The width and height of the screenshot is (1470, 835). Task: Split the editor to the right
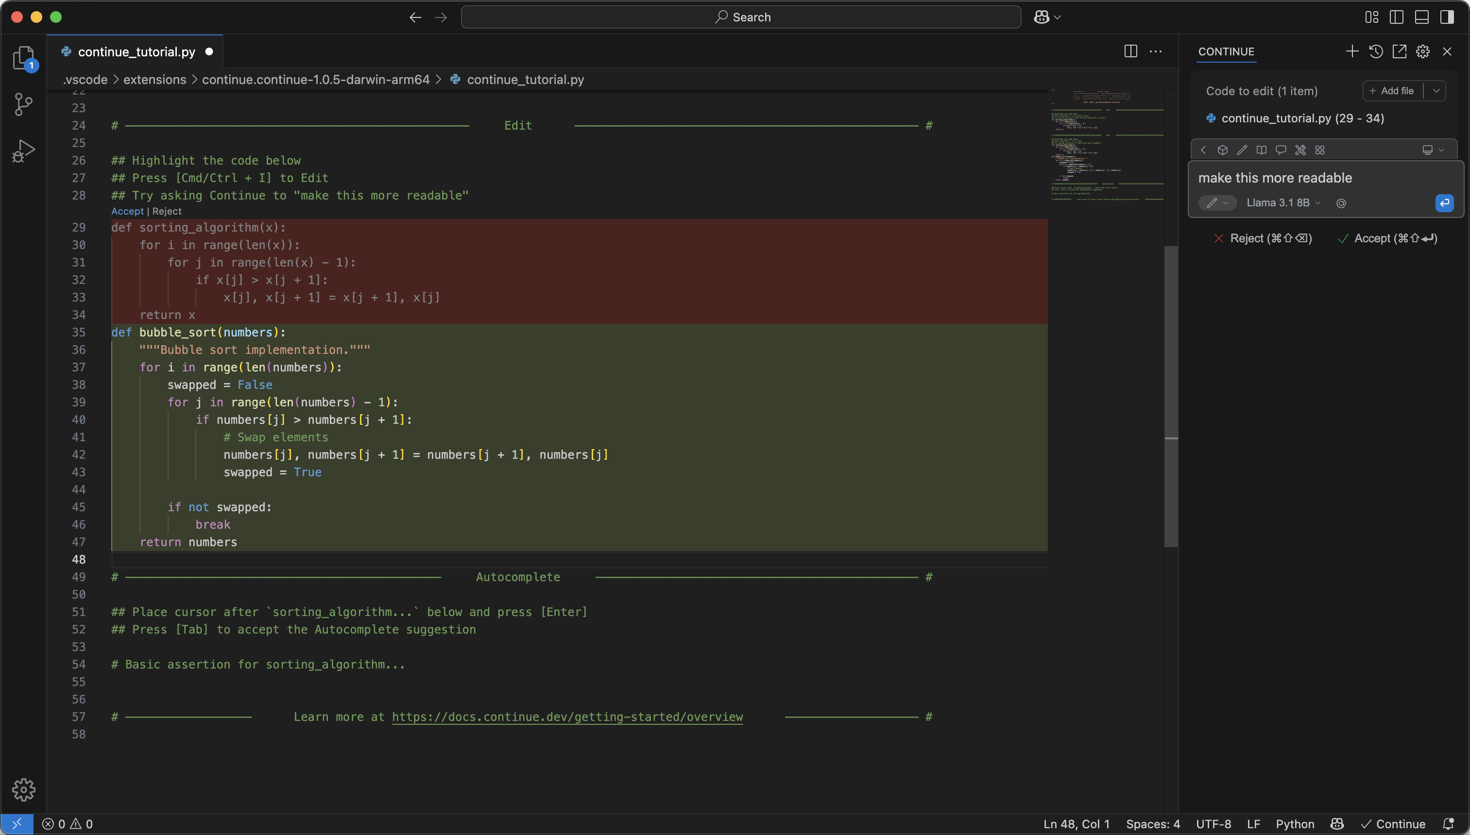tap(1130, 51)
